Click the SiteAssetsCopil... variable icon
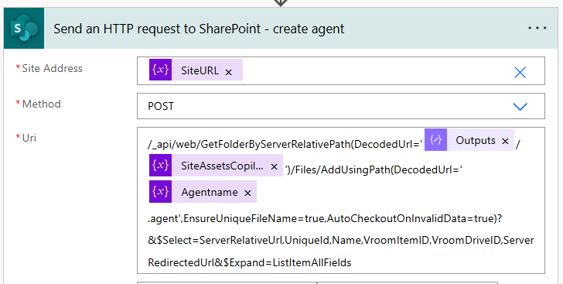The width and height of the screenshot is (563, 284). point(161,166)
